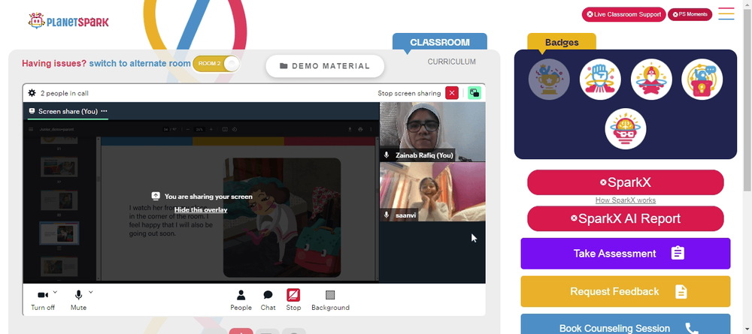This screenshot has height=334, width=752.
Task: Click red X to stop screen sharing
Action: 452,93
